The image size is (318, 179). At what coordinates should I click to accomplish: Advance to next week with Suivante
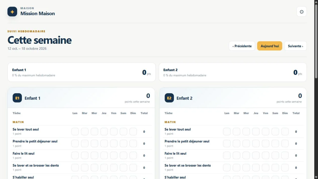295,46
